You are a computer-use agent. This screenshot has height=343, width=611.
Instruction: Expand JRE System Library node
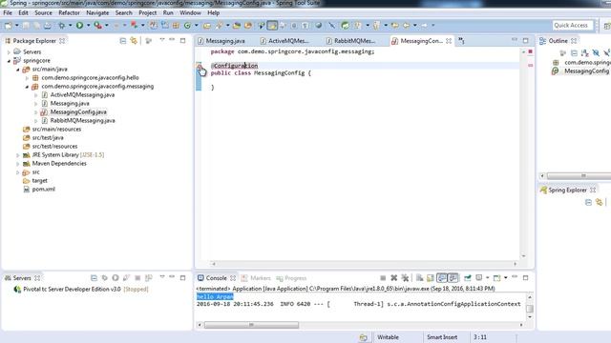tap(17, 154)
